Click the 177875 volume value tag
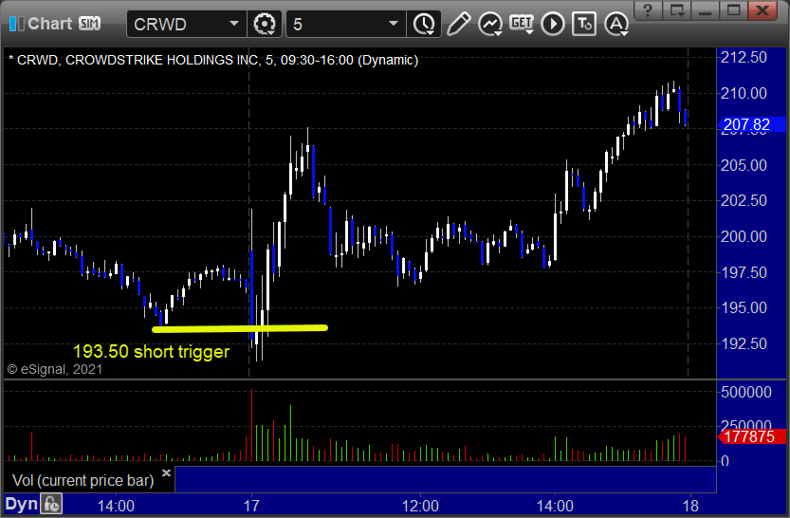Screen dimensions: 790x518 (751, 436)
